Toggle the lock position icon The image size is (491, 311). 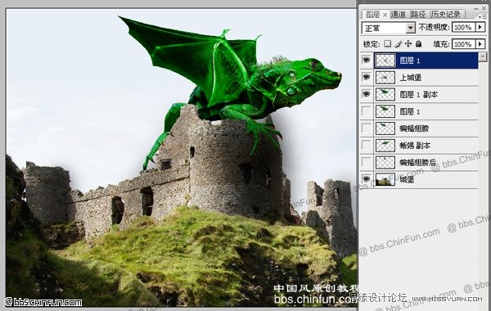point(408,44)
